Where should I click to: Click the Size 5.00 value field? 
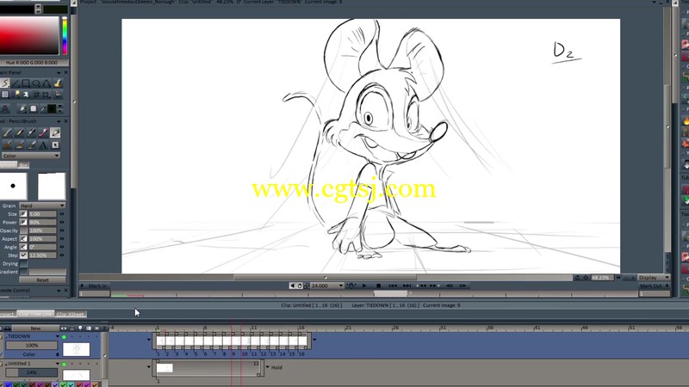pyautogui.click(x=42, y=214)
